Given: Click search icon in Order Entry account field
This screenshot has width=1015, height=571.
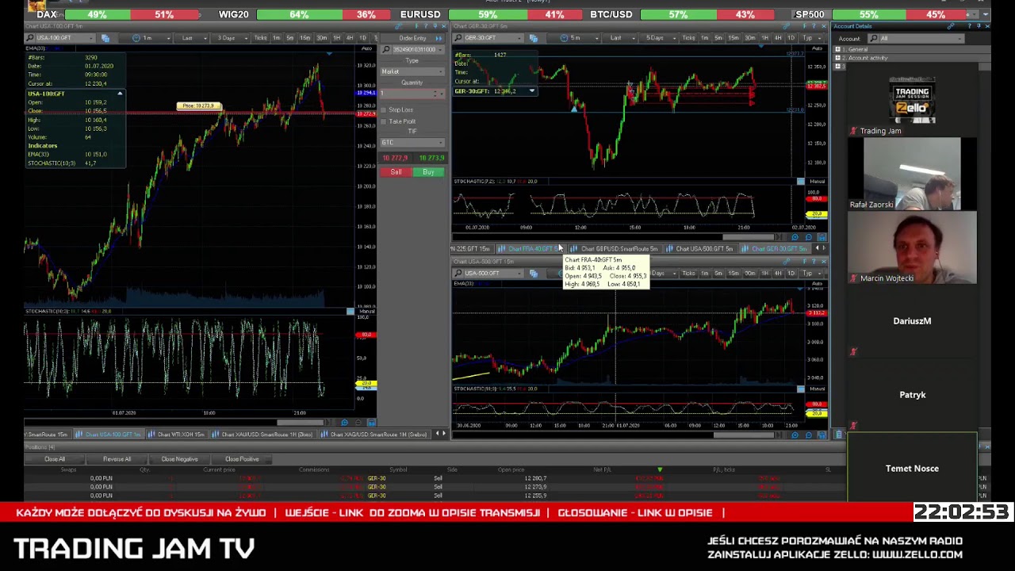Looking at the screenshot, I should 386,49.
